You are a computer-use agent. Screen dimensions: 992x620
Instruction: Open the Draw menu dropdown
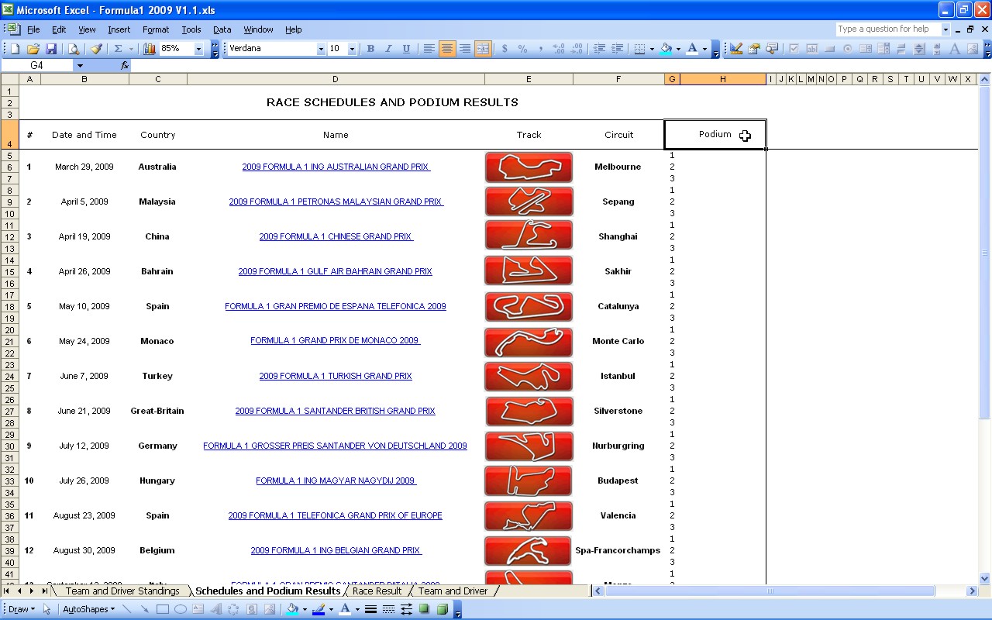[x=21, y=609]
